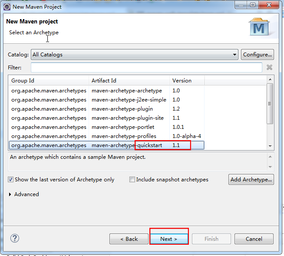
Task: Click the archetype description text
Action: tap(78, 157)
